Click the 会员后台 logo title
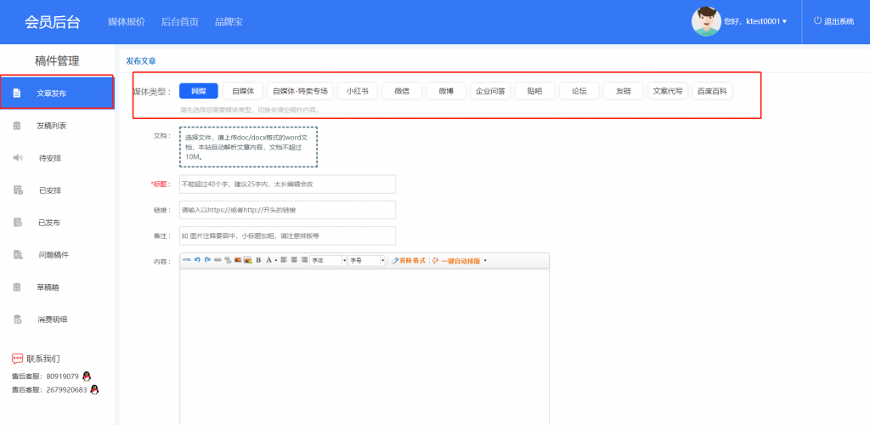Viewport: 870px width, 425px height. 53,21
